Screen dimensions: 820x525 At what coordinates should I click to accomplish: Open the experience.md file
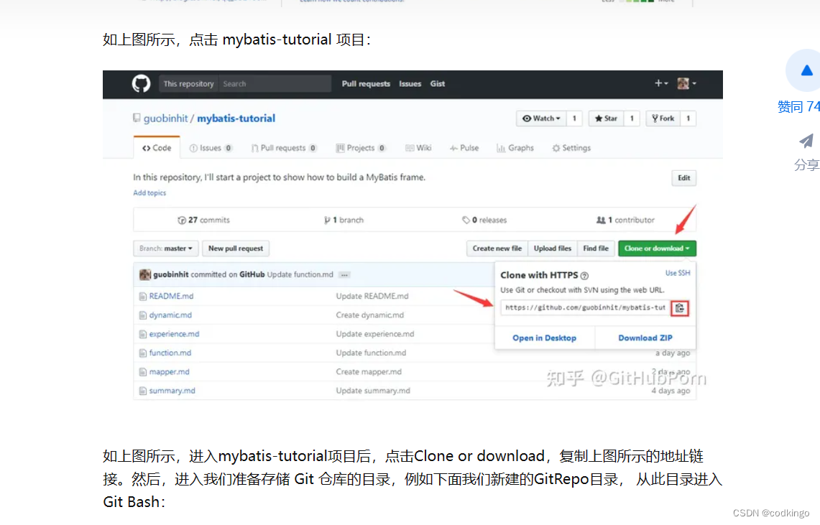174,334
